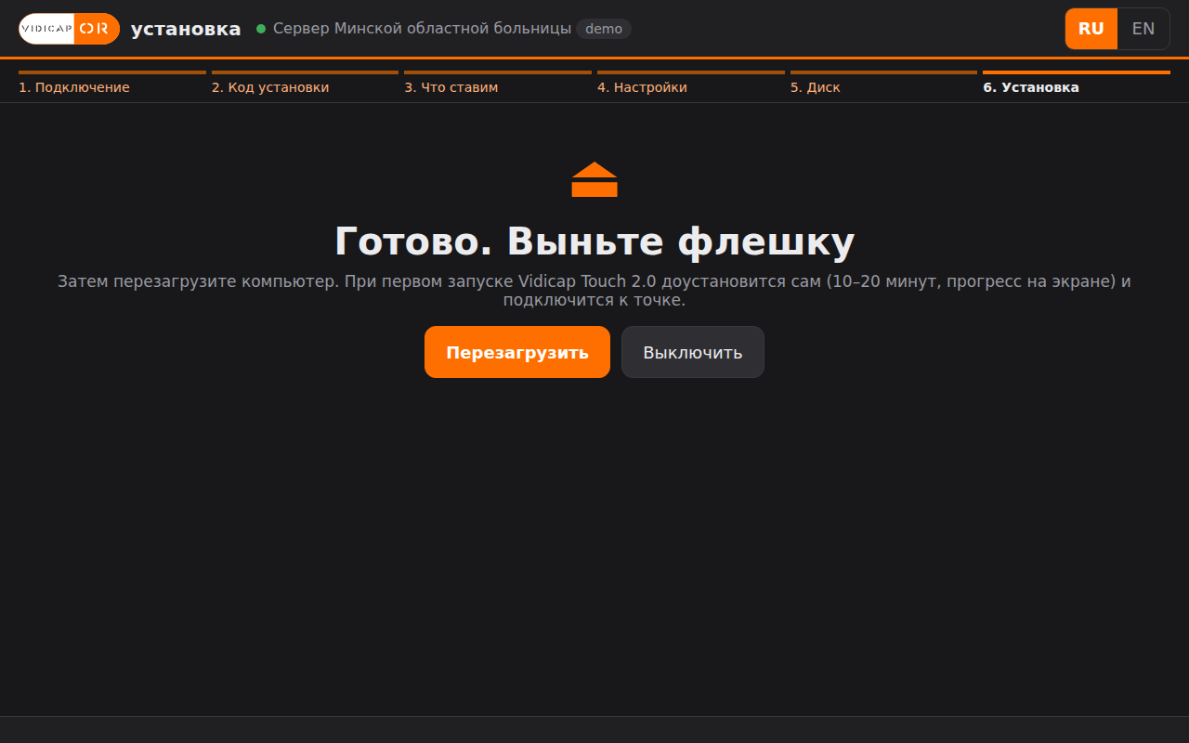Click the green server status dot
The height and width of the screenshot is (743, 1189).
pyautogui.click(x=261, y=29)
